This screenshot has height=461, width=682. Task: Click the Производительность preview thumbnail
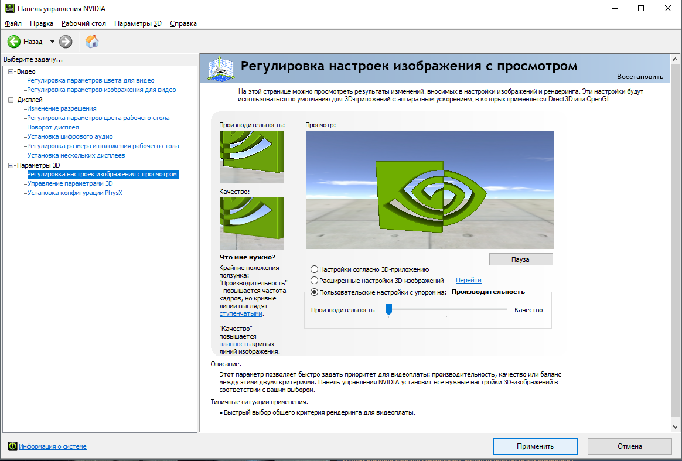[x=252, y=157]
